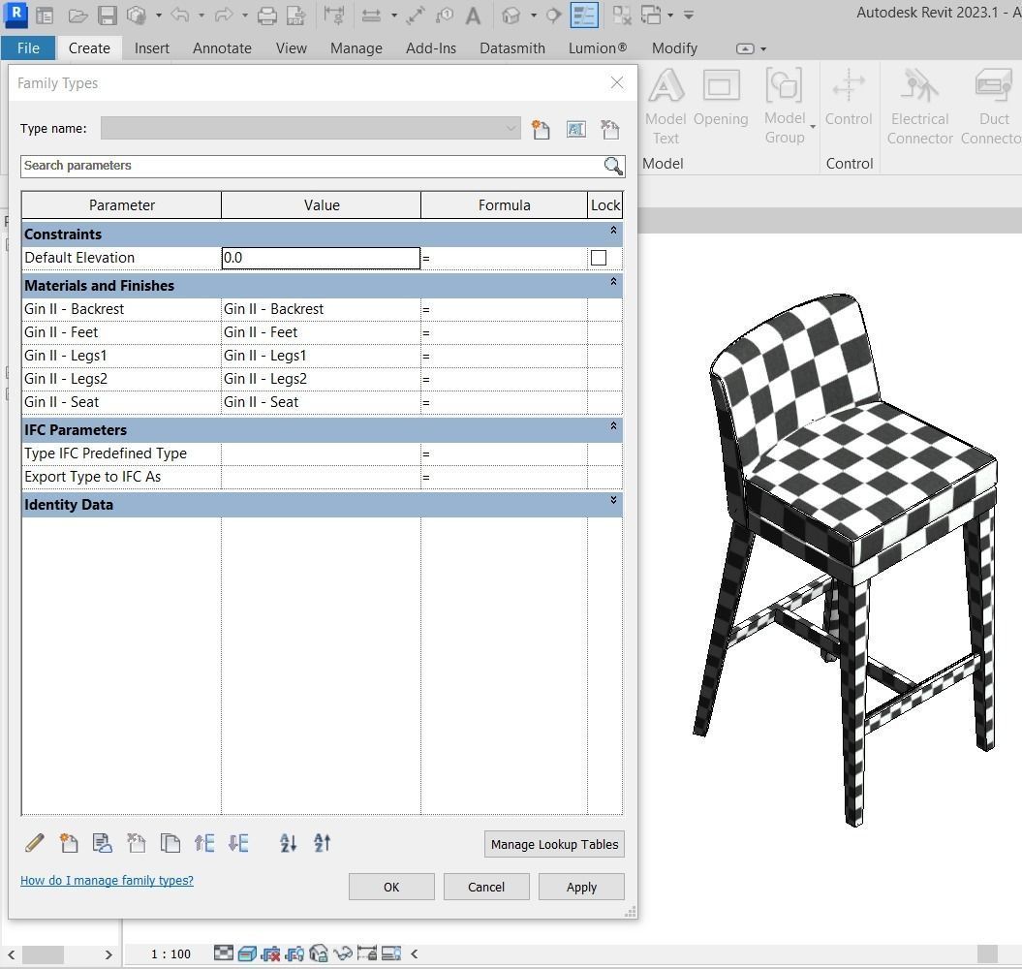Click the Undo arrow icon
Screen dimensions: 1022x969
click(180, 15)
